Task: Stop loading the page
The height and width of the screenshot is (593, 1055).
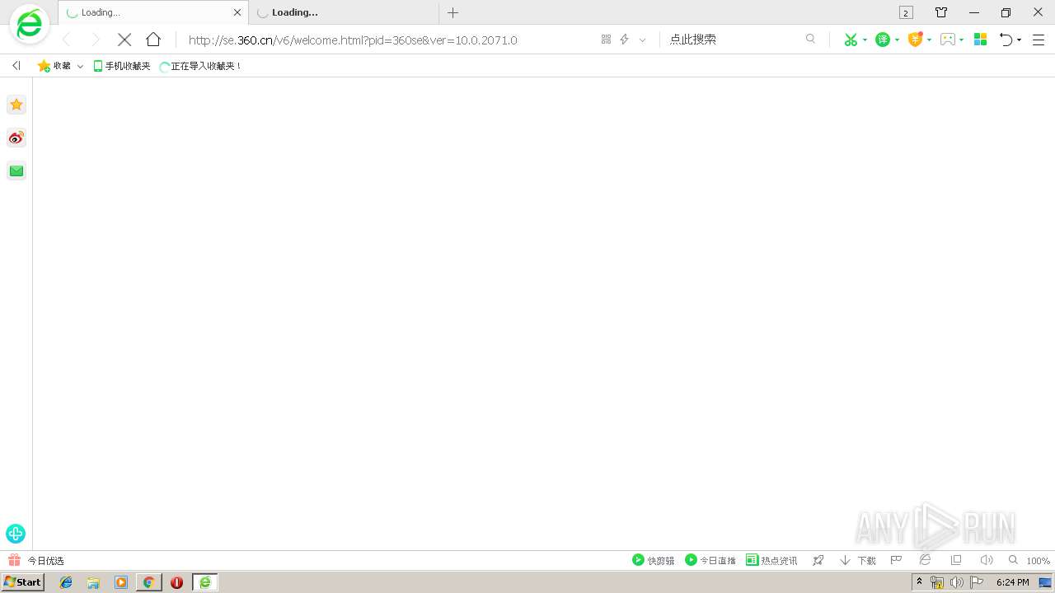Action: [124, 40]
